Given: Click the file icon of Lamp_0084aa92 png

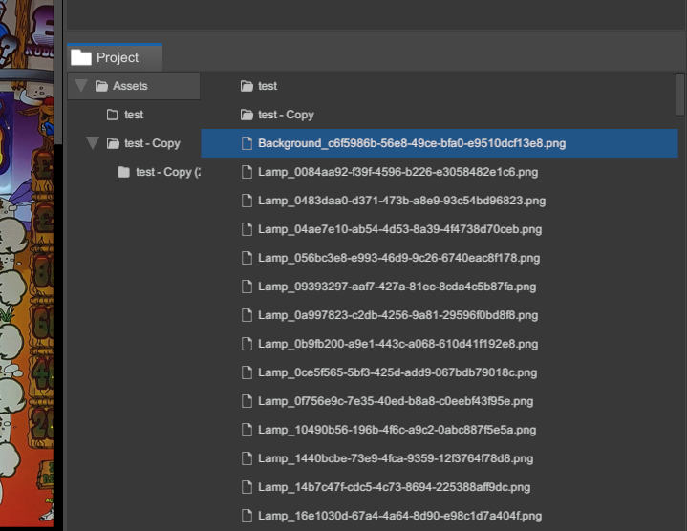Looking at the screenshot, I should pyautogui.click(x=247, y=172).
